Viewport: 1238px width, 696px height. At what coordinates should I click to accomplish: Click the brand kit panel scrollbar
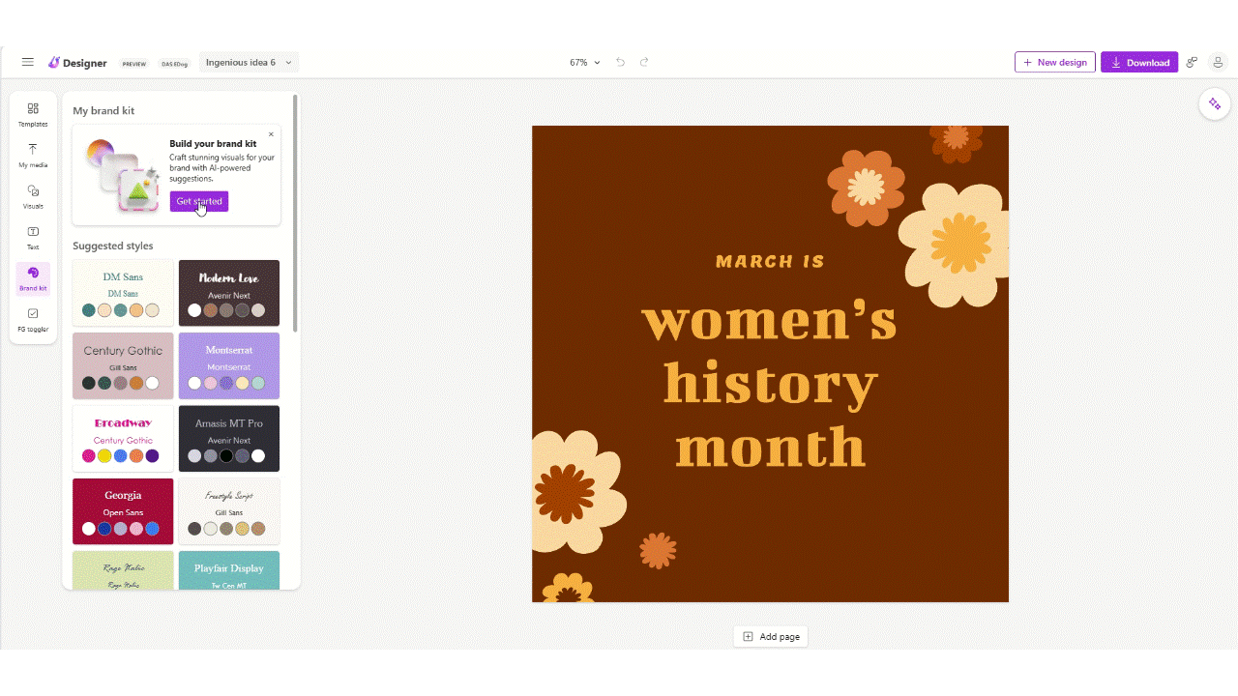click(295, 213)
